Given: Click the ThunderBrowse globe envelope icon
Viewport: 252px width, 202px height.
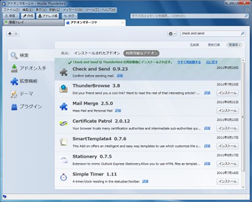Looking at the screenshot, I should point(64,89).
